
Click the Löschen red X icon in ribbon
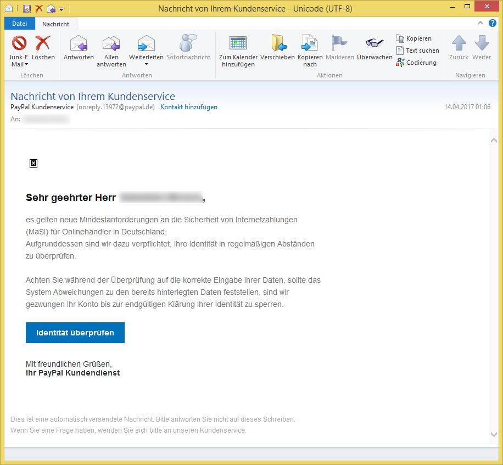pos(43,43)
